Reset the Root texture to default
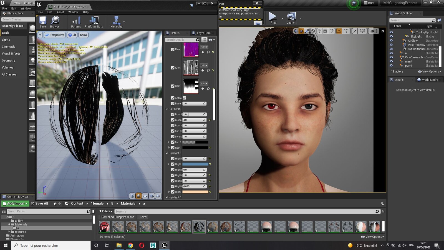The height and width of the screenshot is (250, 444). pos(213,89)
